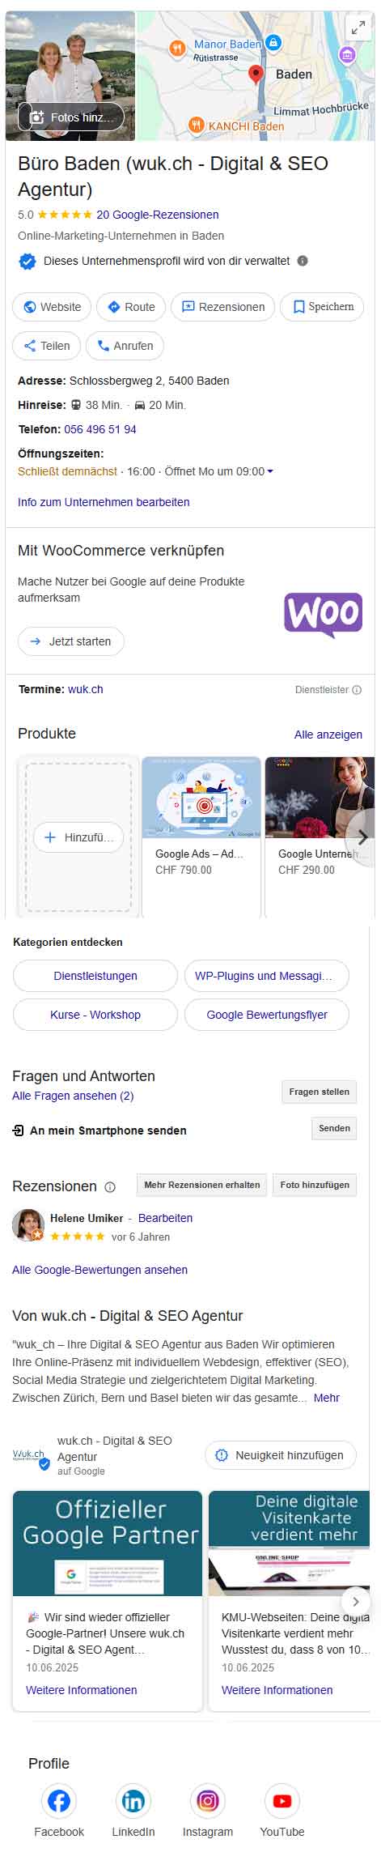Screen dimensions: 381x1865
Task: Click the Fotos hinzufügen photo thumbnail
Action: tap(71, 117)
